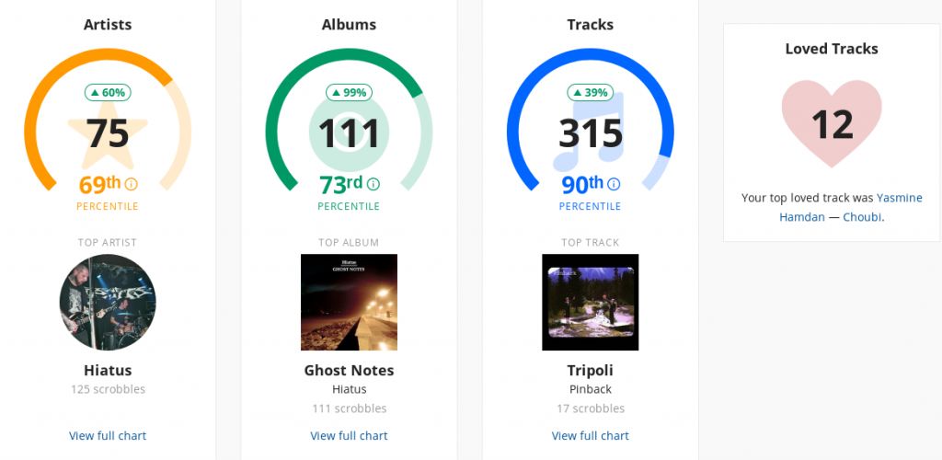Open the Tripoli track cover image
The width and height of the screenshot is (942, 460).
tap(590, 302)
